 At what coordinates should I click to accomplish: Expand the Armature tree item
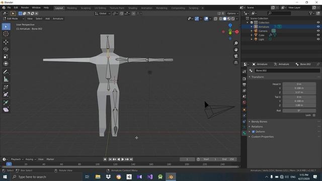252,27
